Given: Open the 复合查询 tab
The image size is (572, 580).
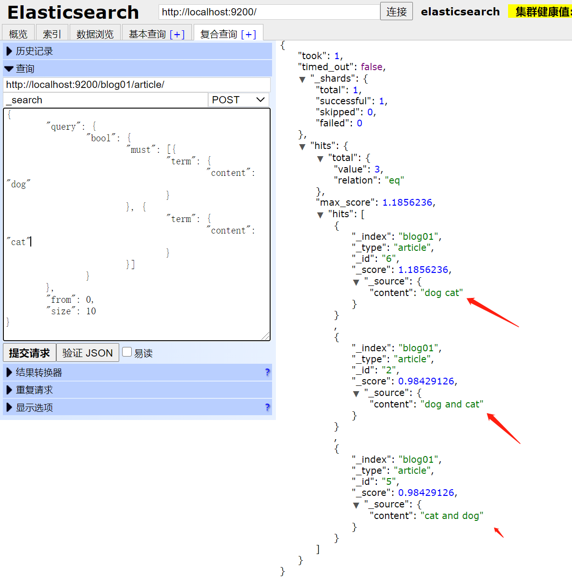Looking at the screenshot, I should coord(228,33).
